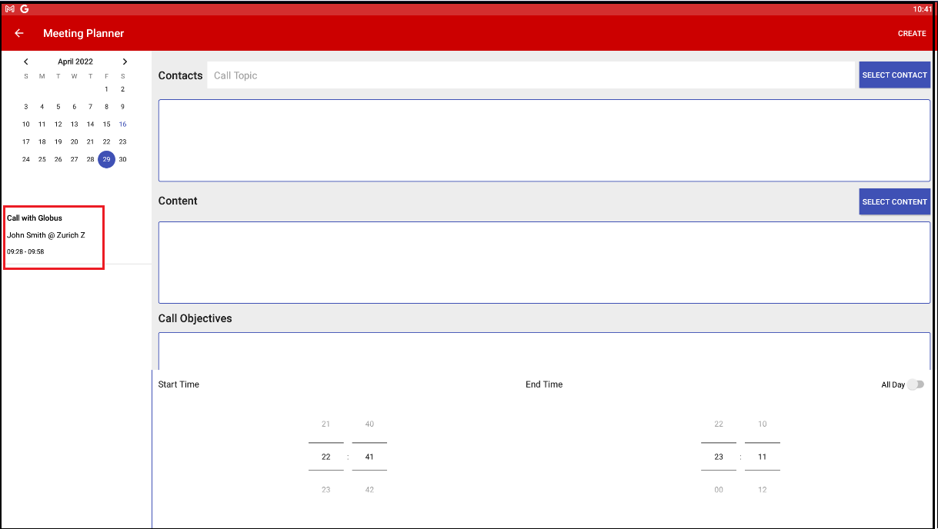This screenshot has width=938, height=529.
Task: Set start minute to 42
Action: point(369,489)
